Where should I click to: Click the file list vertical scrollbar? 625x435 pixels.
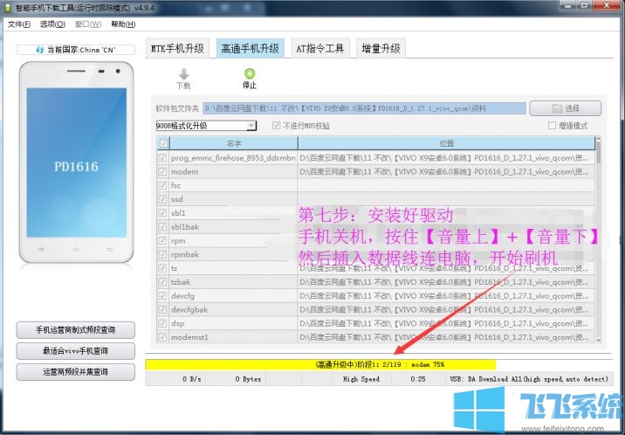pyautogui.click(x=598, y=239)
